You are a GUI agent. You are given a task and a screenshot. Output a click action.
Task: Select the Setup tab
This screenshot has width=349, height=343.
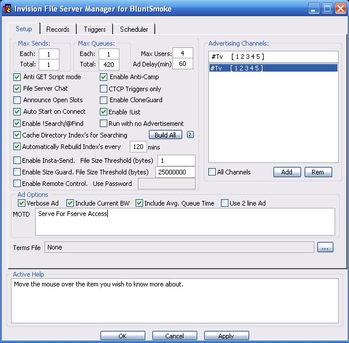click(x=24, y=29)
